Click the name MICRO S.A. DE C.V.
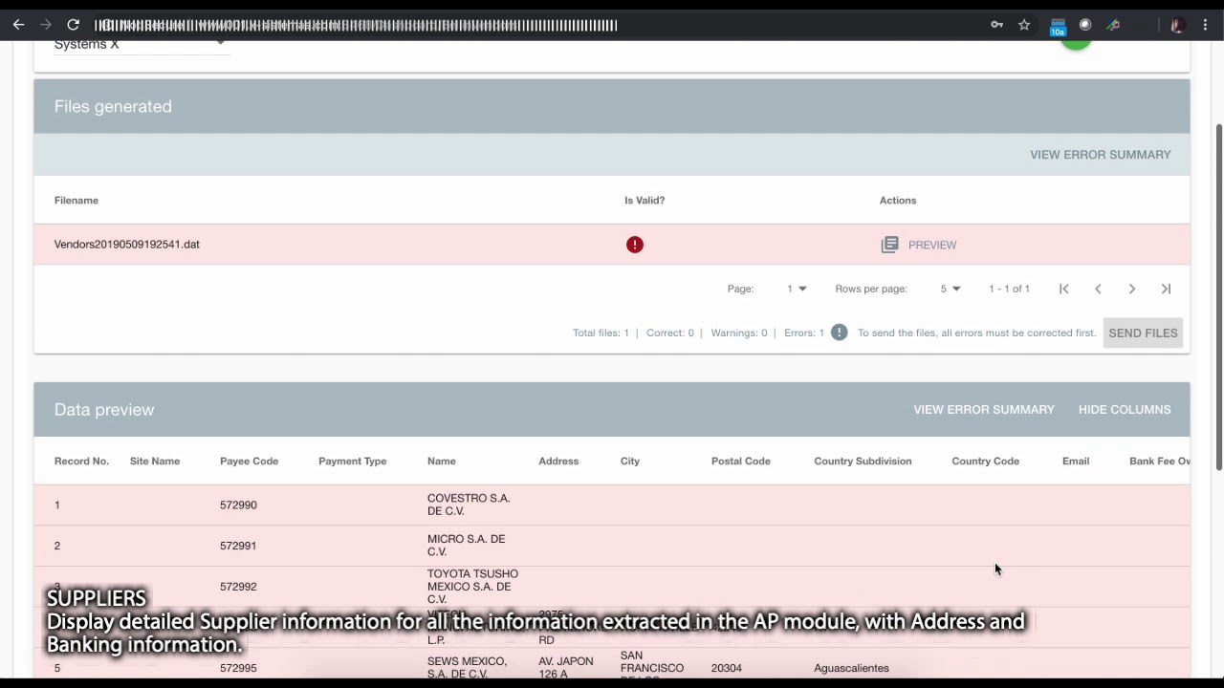Viewport: 1224px width, 688px height. coord(466,546)
